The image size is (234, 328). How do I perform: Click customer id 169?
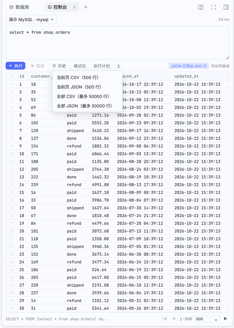35,262
